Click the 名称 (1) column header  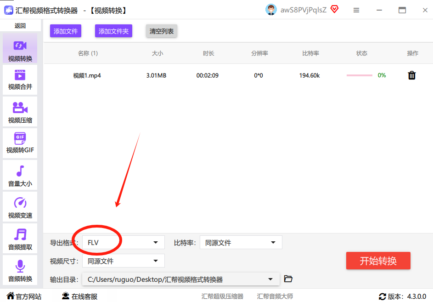88,53
